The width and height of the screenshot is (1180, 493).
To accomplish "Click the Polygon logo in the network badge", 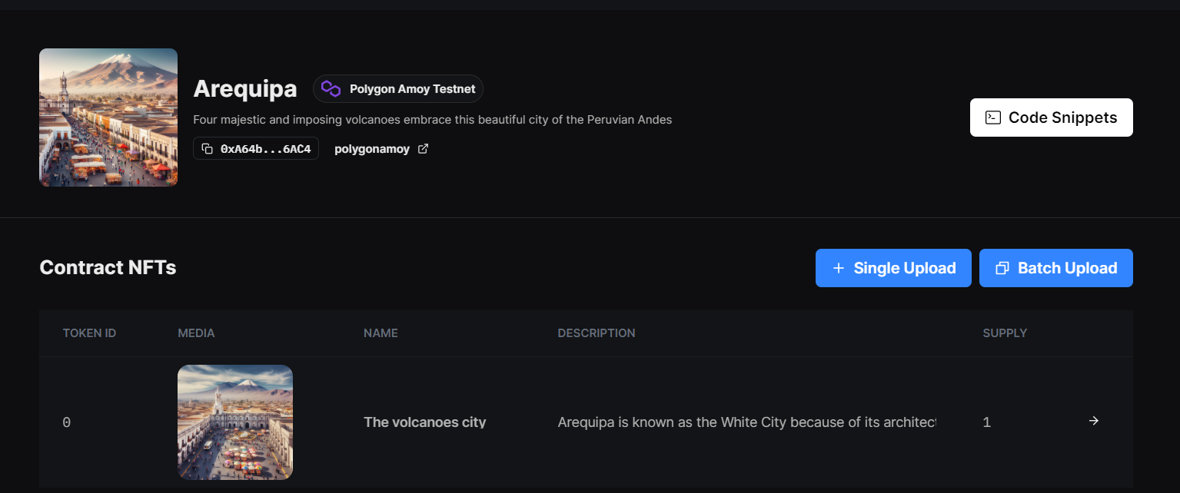I will [x=331, y=89].
